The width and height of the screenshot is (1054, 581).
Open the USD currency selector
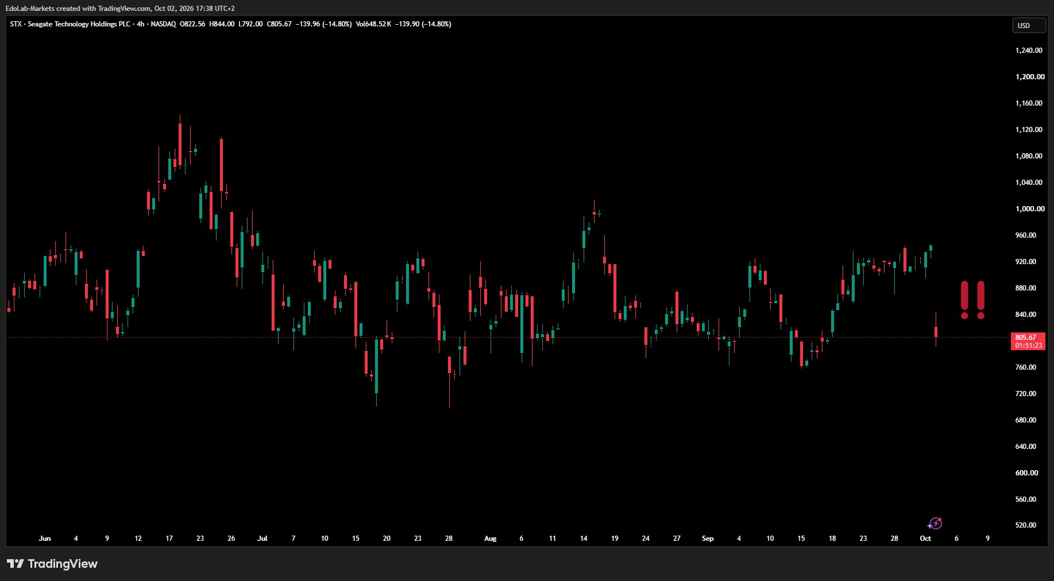pyautogui.click(x=1029, y=25)
